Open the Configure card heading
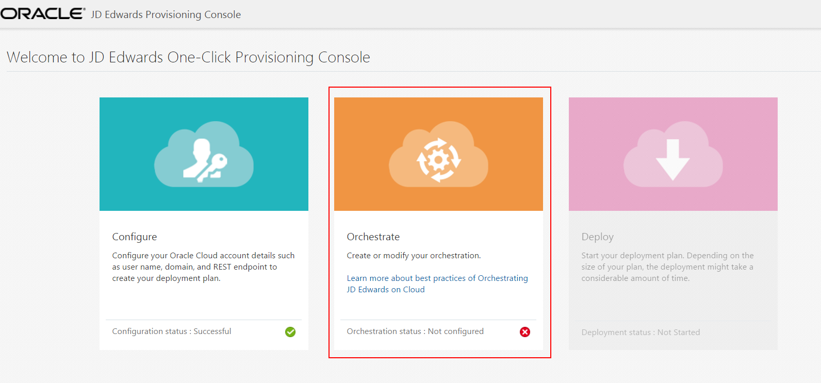Screen dimensions: 821x383 [135, 237]
